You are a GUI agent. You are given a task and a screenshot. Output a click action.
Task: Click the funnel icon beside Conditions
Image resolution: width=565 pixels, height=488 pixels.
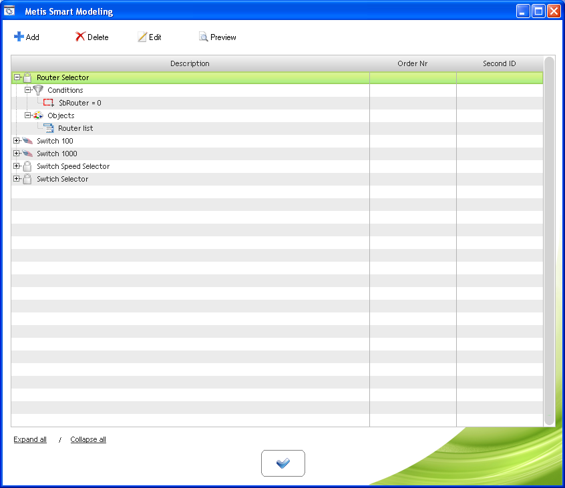[x=38, y=90]
